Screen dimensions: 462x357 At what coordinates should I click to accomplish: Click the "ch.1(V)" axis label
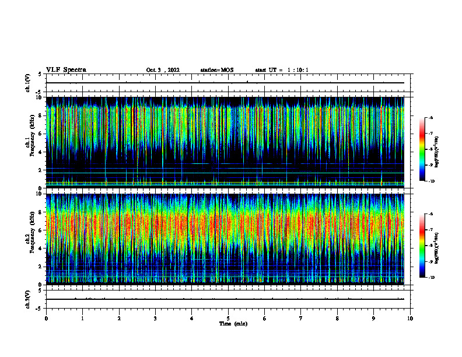(28, 83)
